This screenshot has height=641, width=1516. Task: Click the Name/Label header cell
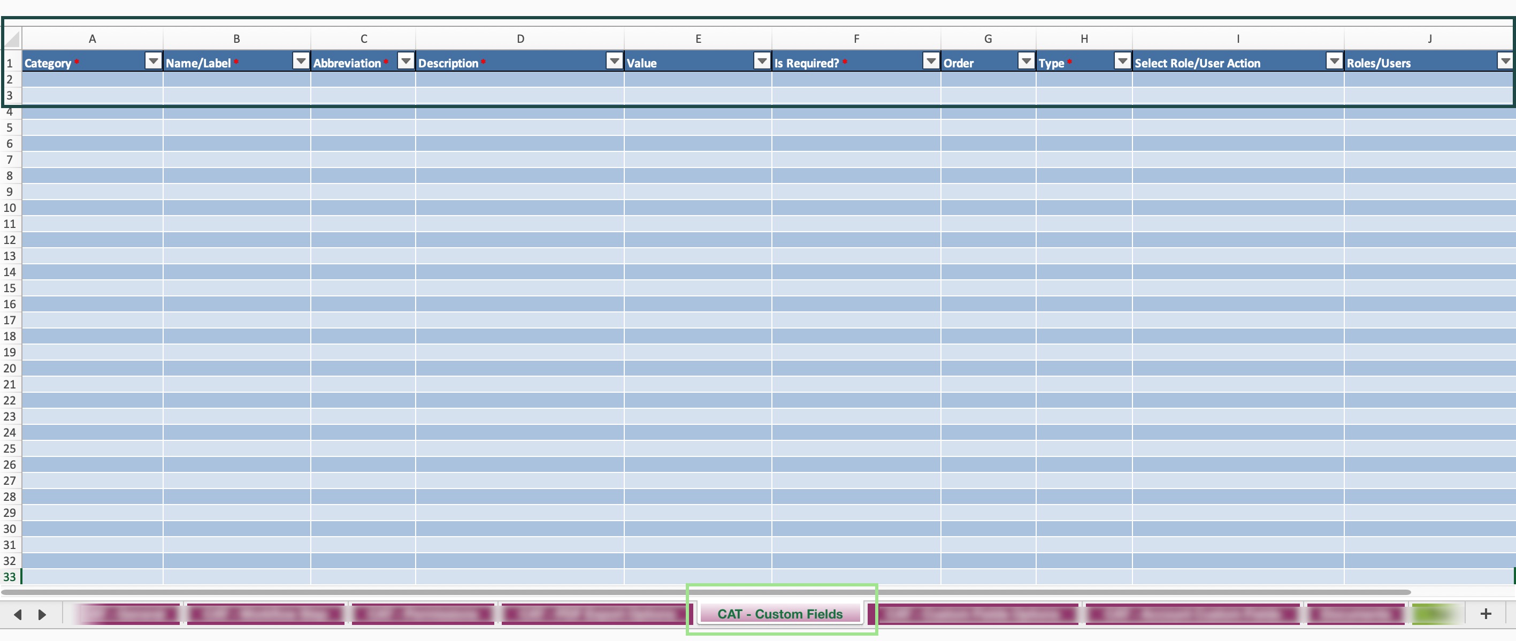point(236,62)
